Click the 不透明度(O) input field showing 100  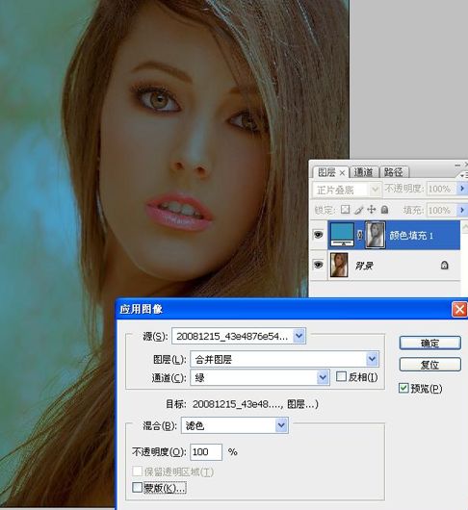coord(206,451)
